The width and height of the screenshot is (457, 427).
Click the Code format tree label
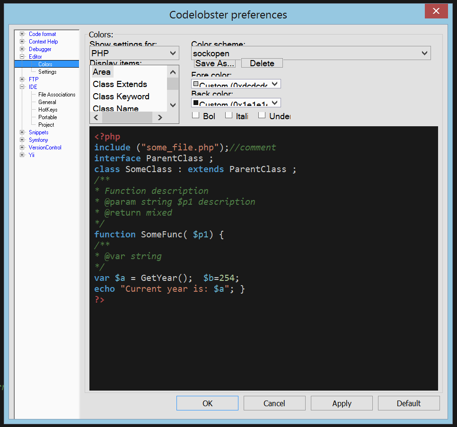click(42, 34)
